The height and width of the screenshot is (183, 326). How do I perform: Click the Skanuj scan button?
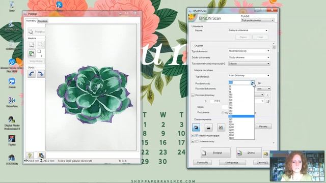tap(249, 152)
